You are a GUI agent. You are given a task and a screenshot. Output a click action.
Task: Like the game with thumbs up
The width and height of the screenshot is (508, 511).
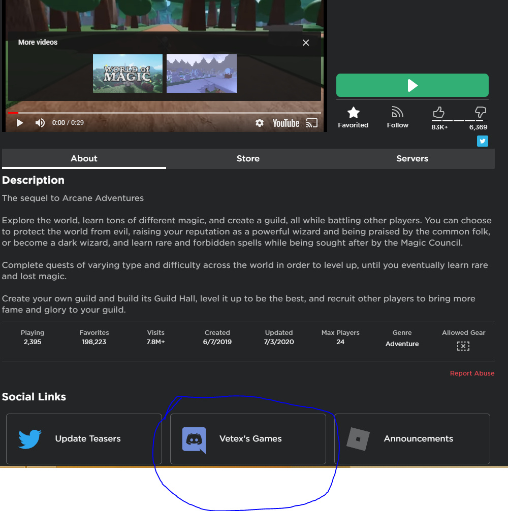tap(438, 113)
